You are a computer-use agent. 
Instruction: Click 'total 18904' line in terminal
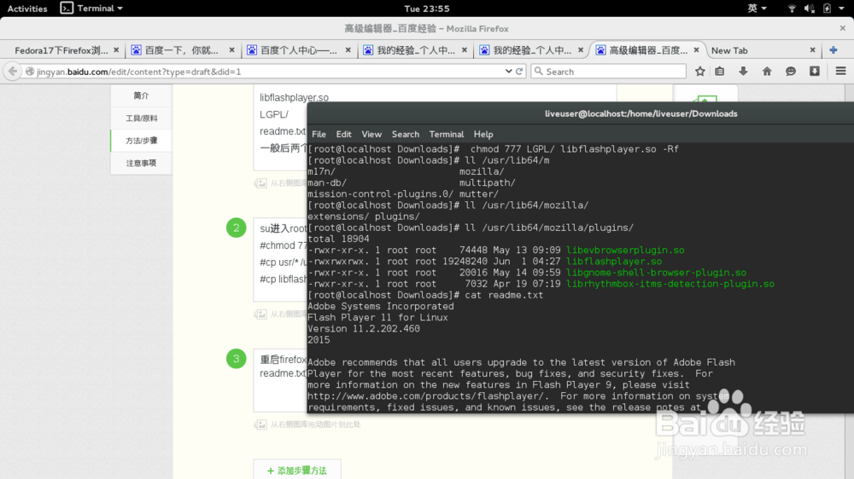pyautogui.click(x=338, y=239)
